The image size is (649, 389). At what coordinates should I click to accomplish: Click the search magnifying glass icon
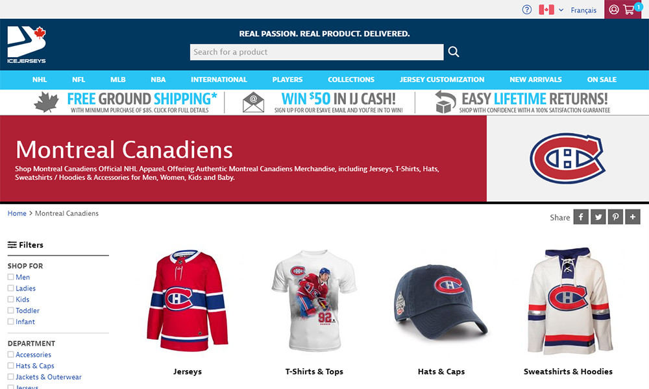pos(454,52)
